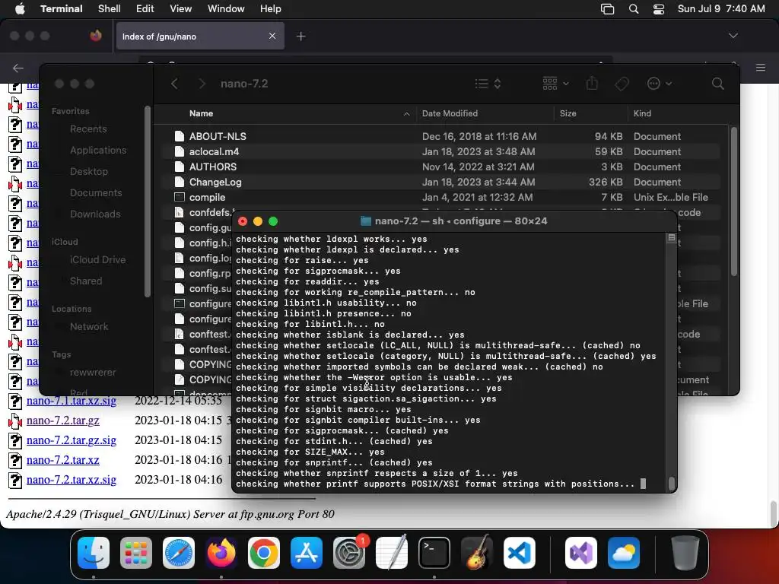Click the Finder forward arrow

click(202, 84)
